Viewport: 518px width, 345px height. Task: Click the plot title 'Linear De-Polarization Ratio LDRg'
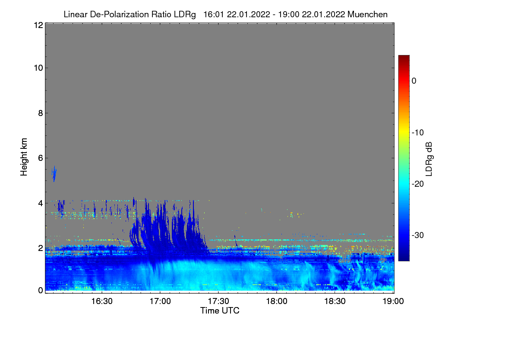[x=129, y=14]
